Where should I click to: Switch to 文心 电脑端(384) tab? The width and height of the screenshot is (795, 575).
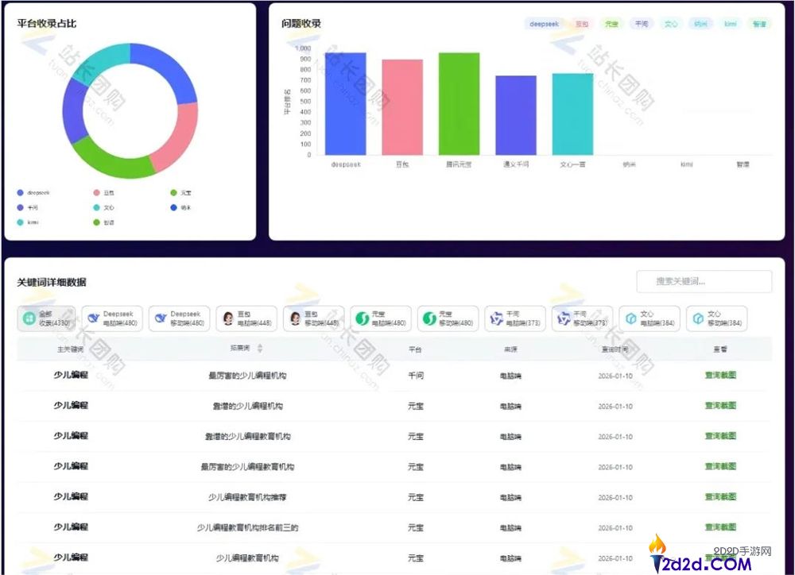pos(650,318)
